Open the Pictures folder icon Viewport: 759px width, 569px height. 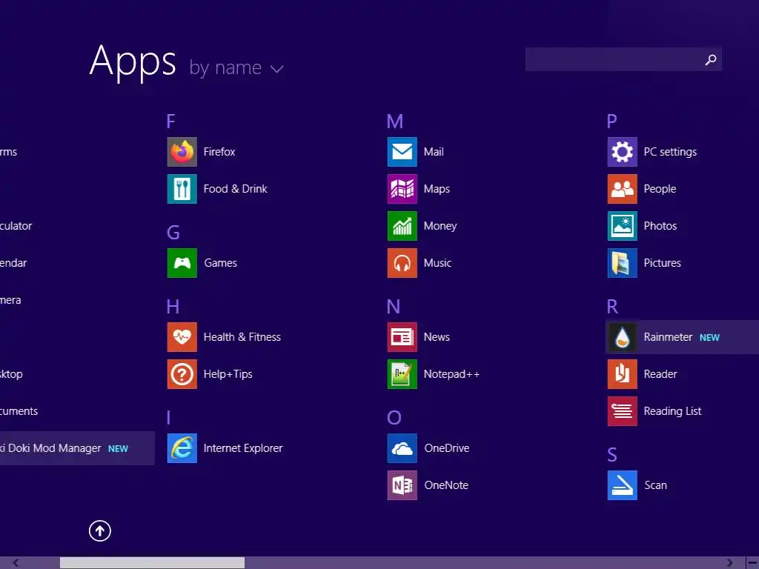(623, 263)
